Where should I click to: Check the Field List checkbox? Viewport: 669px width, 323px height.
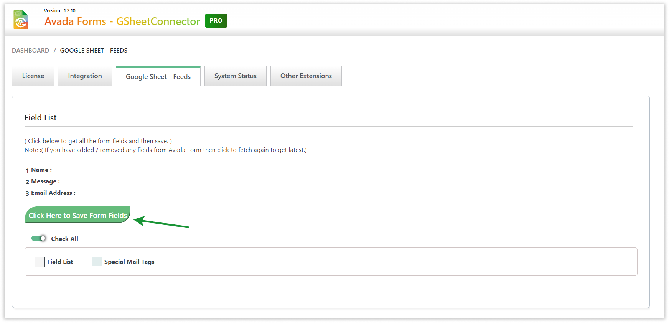(40, 262)
